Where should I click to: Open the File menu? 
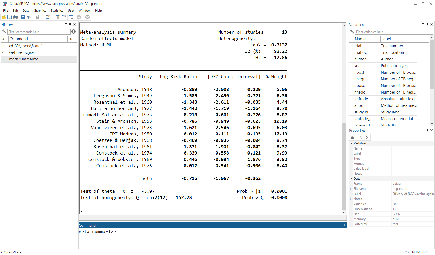point(6,11)
